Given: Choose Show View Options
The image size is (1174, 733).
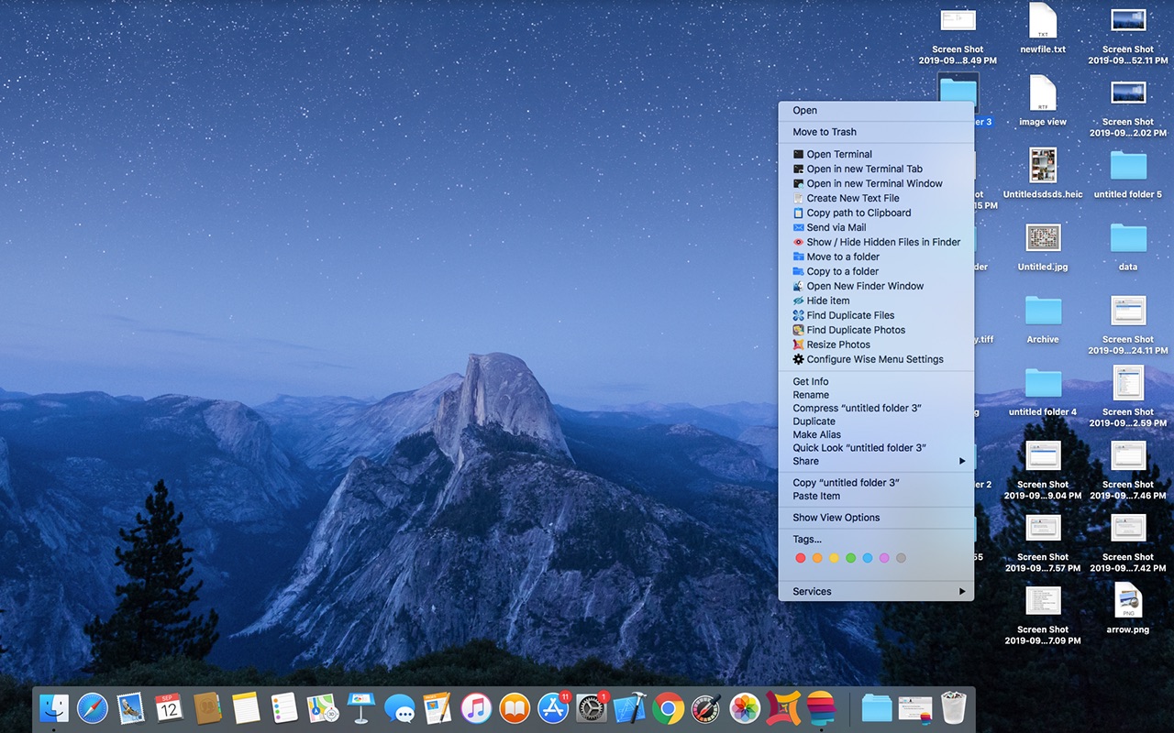Looking at the screenshot, I should [x=836, y=518].
